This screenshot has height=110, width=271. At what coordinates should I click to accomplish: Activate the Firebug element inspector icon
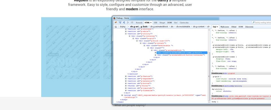coord(120,23)
